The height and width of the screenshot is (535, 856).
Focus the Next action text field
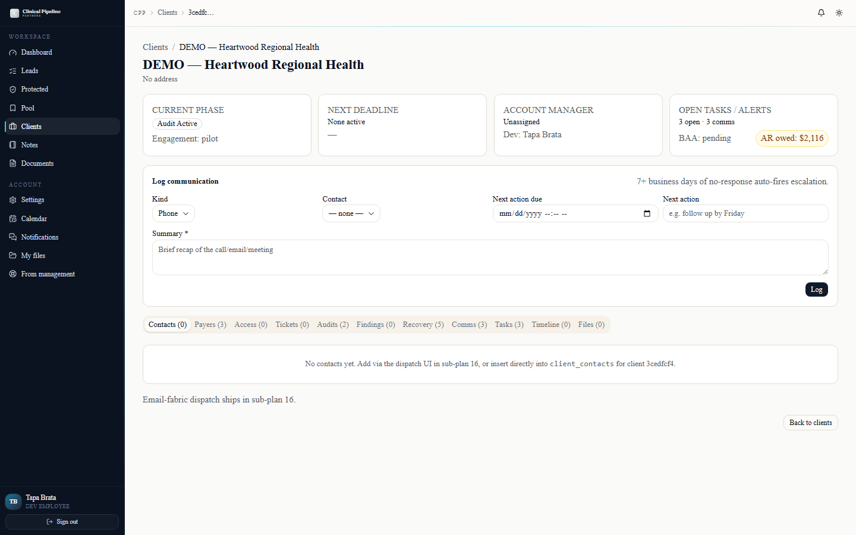(x=745, y=213)
